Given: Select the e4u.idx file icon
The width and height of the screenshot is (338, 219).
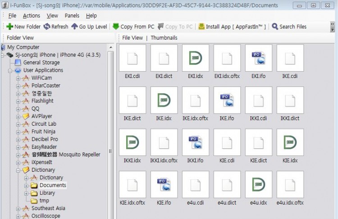Looking at the screenshot, I should click(x=259, y=184).
